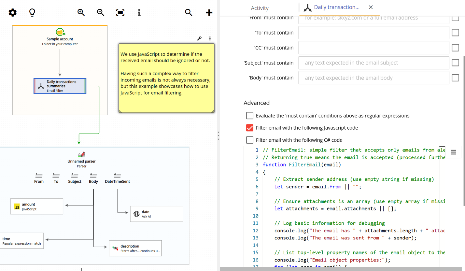Add a new item using the plus icon
This screenshot has height=271, width=465.
[209, 12]
